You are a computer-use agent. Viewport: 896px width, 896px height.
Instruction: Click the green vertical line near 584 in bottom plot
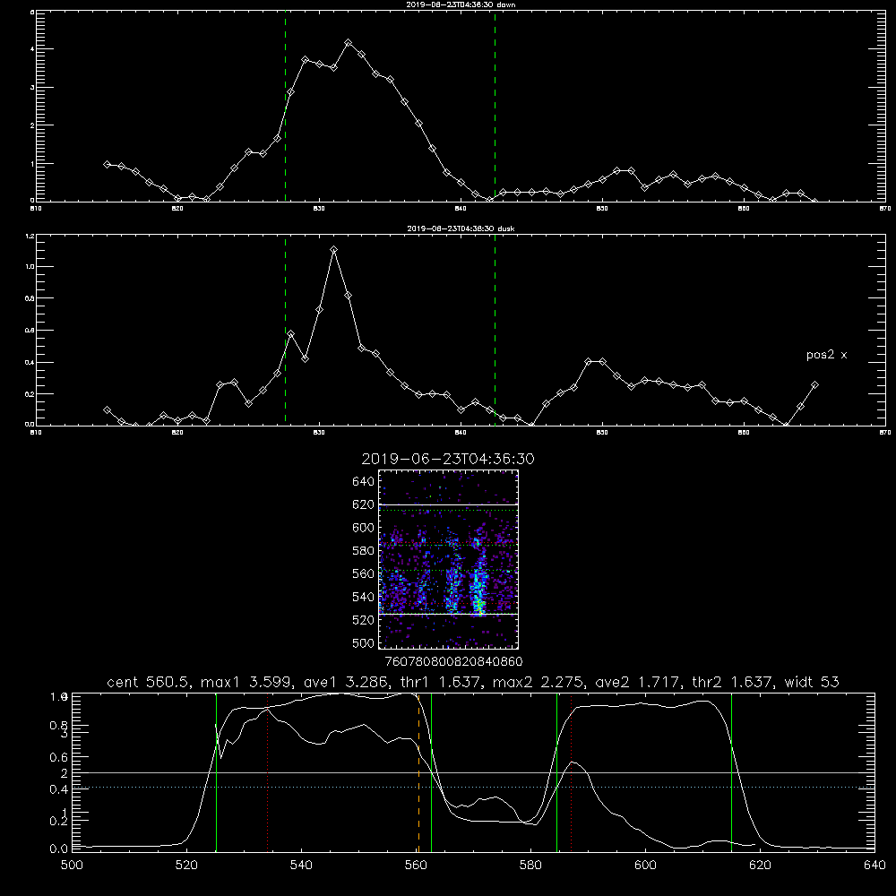tap(556, 772)
